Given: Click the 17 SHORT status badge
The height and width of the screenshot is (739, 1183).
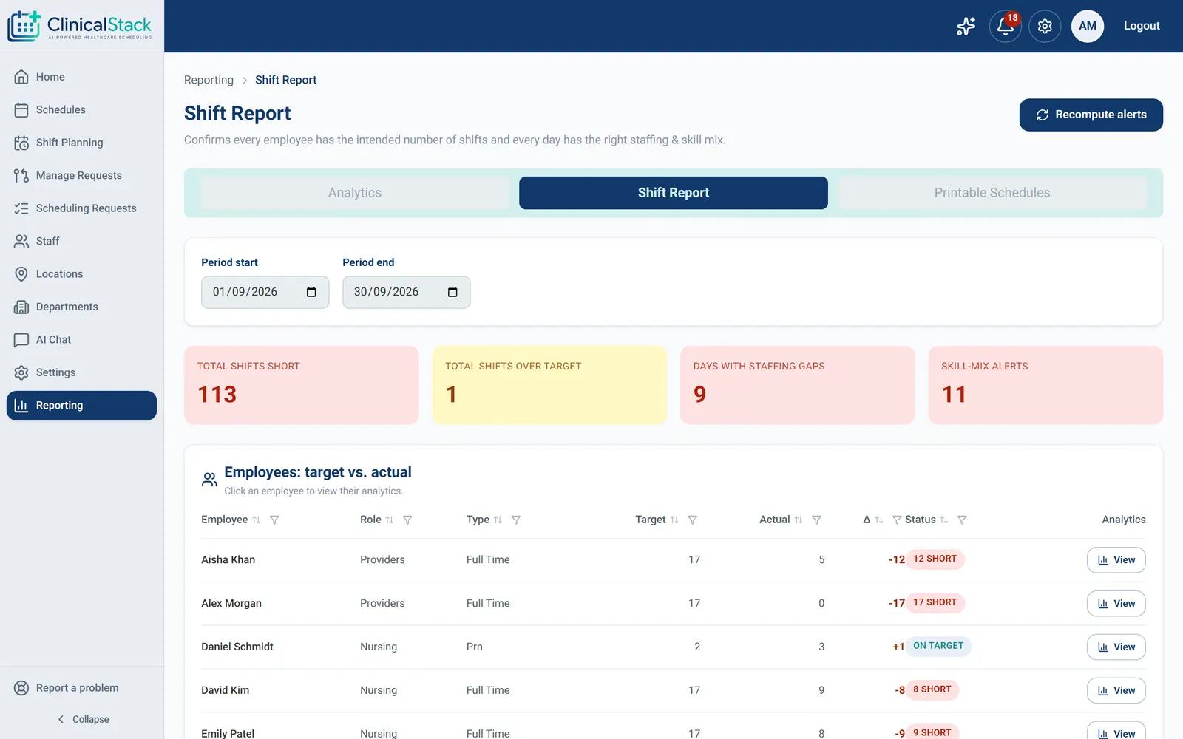Looking at the screenshot, I should (x=935, y=603).
